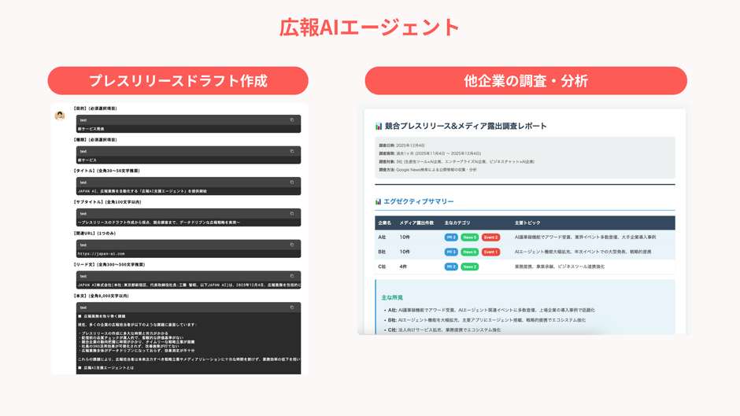This screenshot has height=416, width=740.
Task: Click the メディア露出件数 column header
Action: pos(416,223)
